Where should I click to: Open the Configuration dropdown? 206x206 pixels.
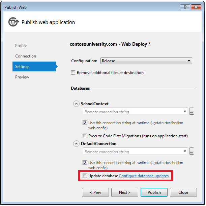tap(146, 61)
